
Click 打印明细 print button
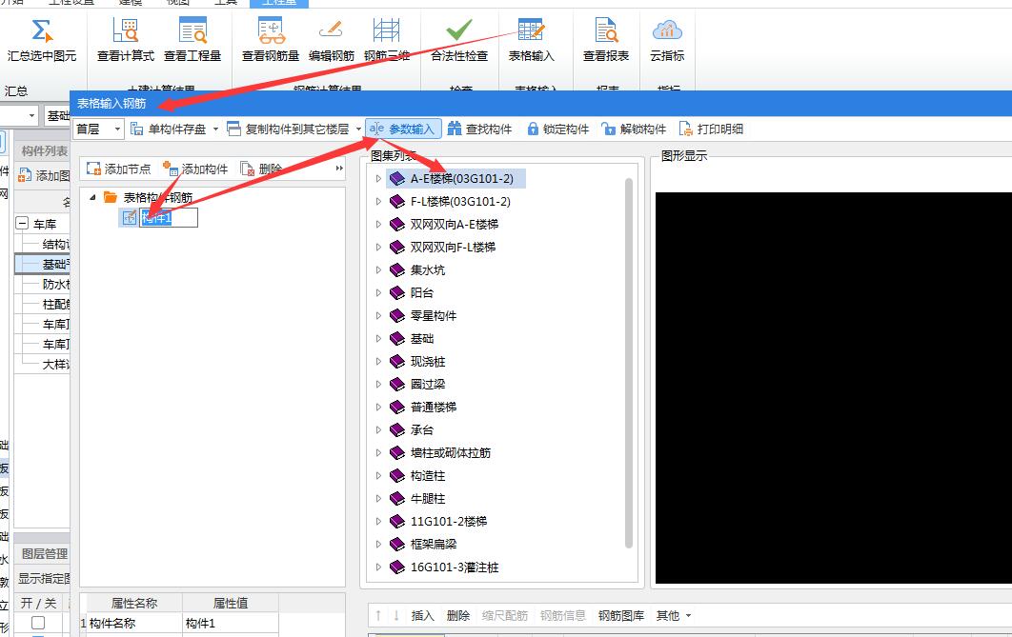pos(711,129)
